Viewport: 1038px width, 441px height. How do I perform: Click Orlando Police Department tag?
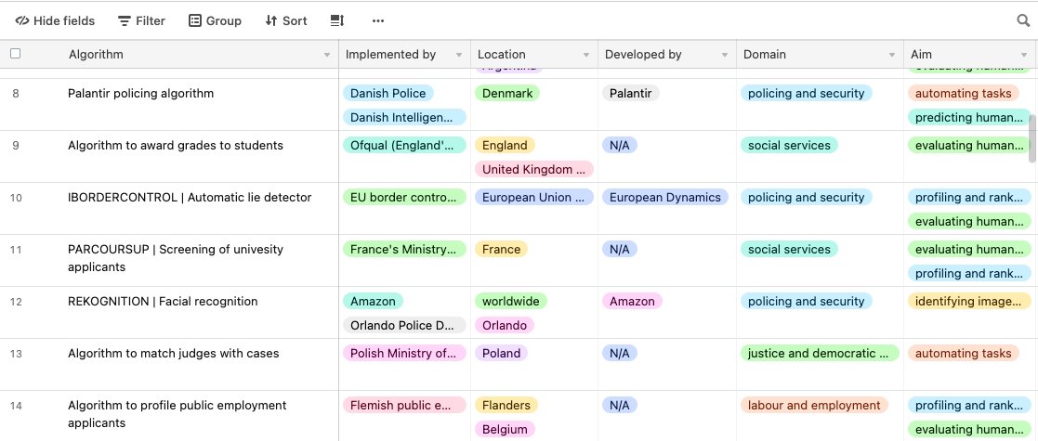pos(404,325)
